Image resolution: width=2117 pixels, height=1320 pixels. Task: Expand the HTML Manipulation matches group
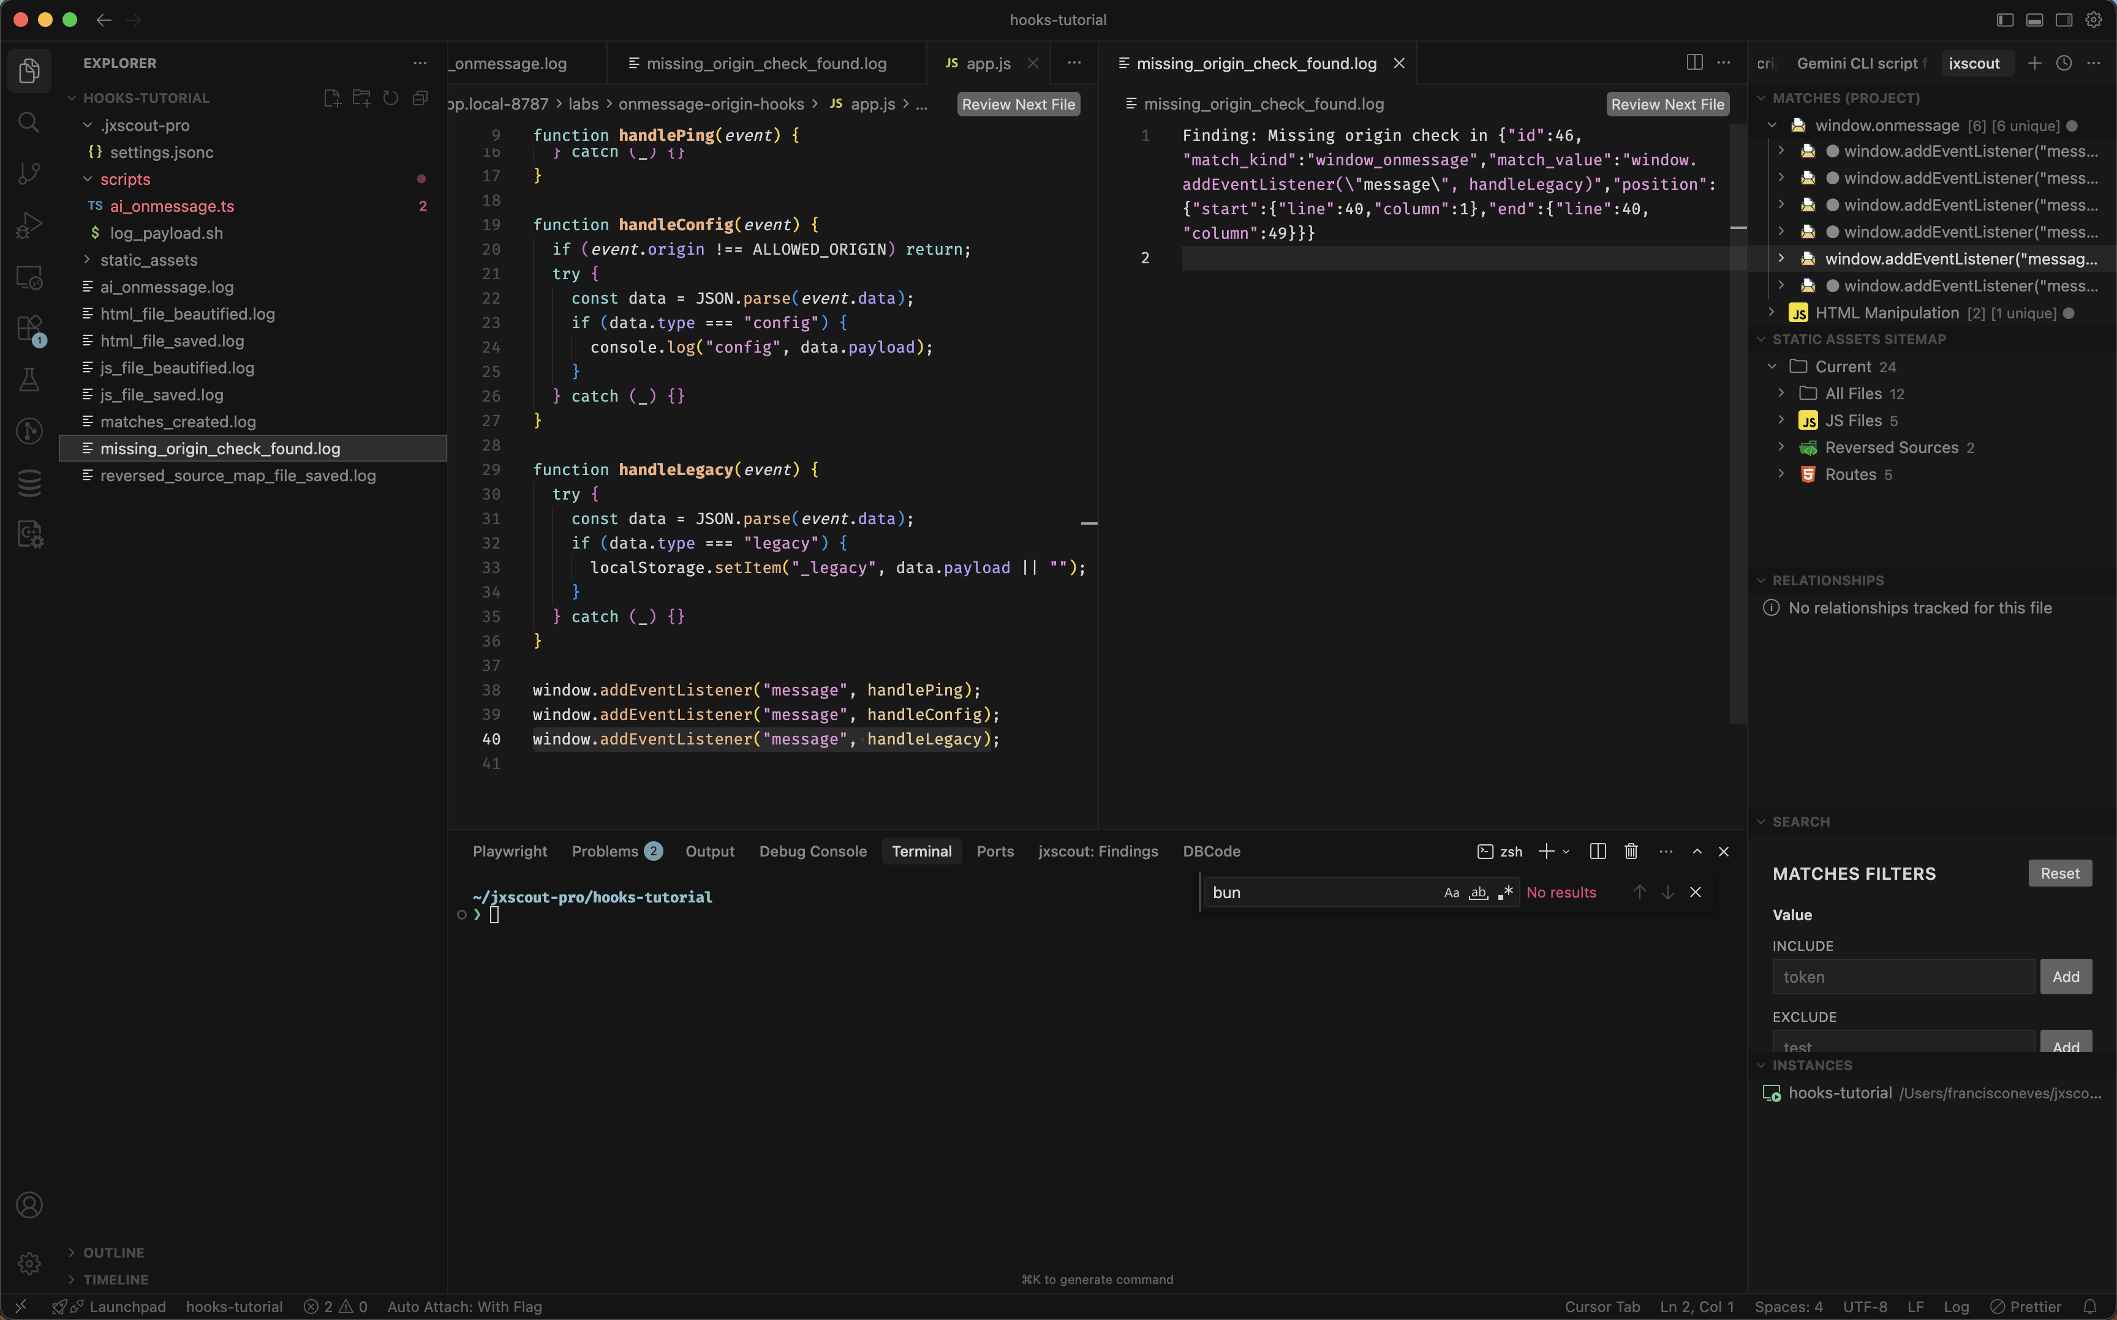coord(1772,312)
